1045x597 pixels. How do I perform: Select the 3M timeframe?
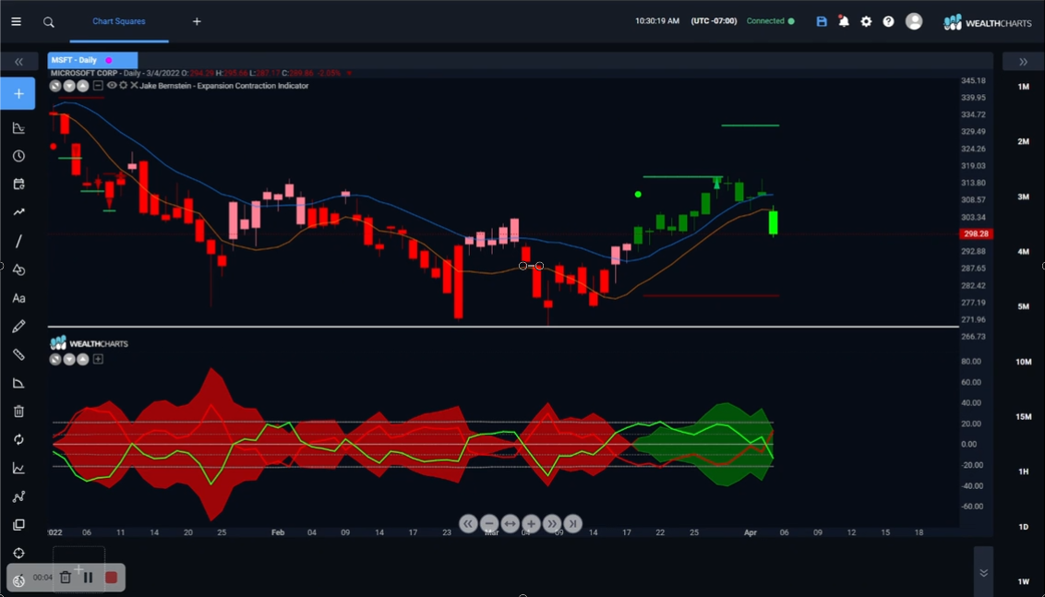coord(1023,197)
